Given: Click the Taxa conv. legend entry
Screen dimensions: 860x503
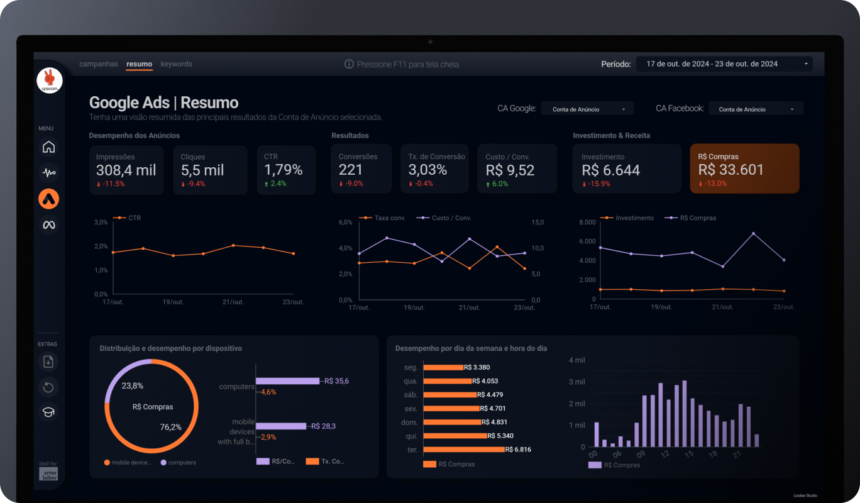Looking at the screenshot, I should (x=382, y=218).
